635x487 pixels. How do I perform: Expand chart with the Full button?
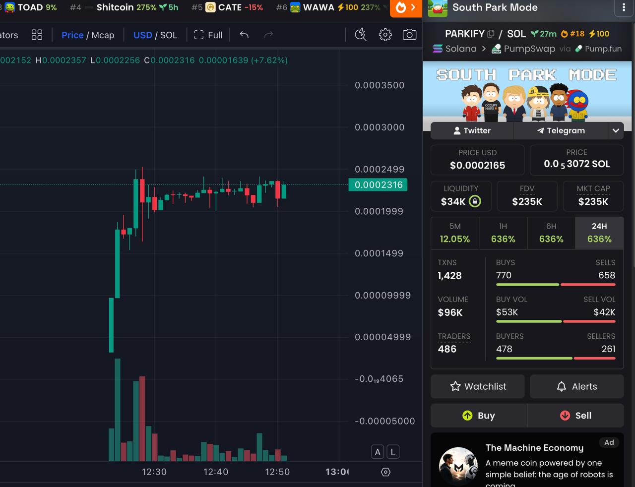click(208, 35)
